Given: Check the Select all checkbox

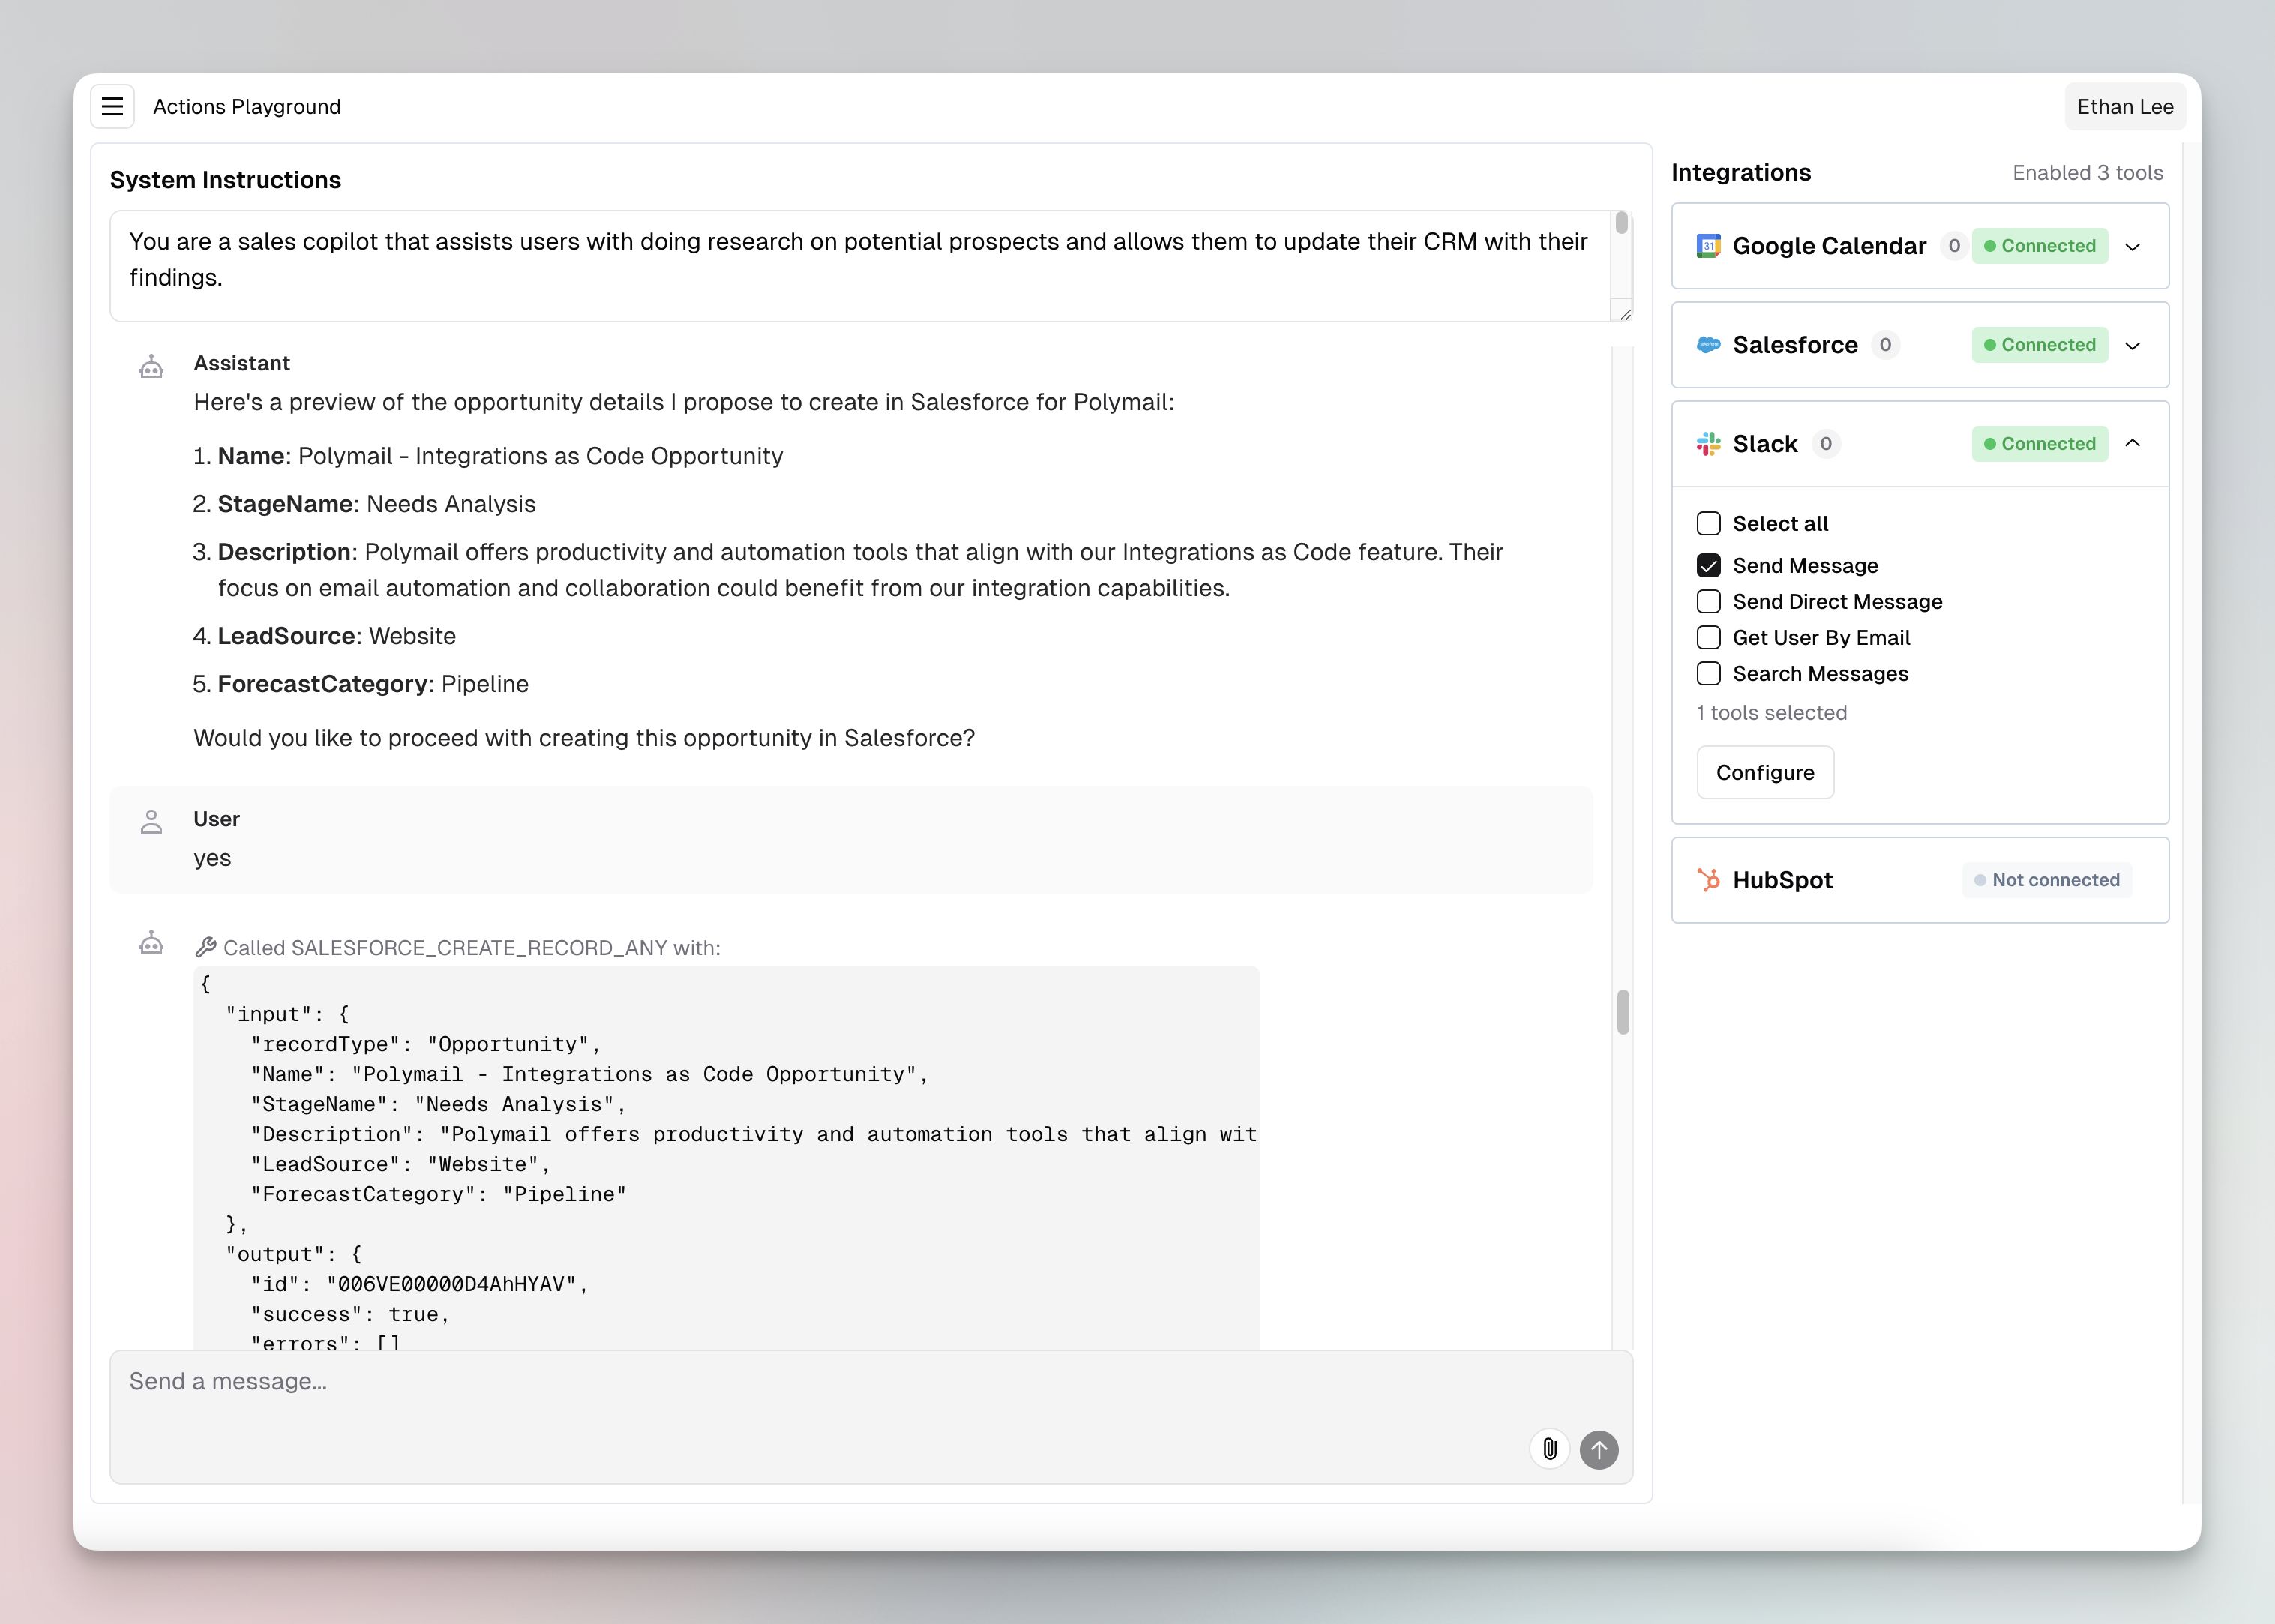Looking at the screenshot, I should click(x=1708, y=524).
